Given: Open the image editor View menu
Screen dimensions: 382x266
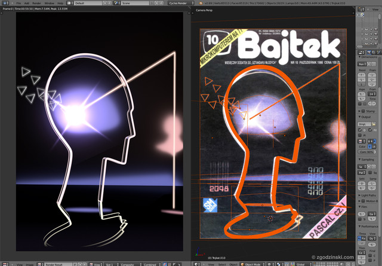Looking at the screenshot, I should tap(20, 264).
